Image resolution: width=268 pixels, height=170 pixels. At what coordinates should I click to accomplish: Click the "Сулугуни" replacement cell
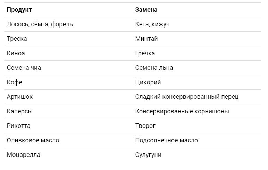pos(148,155)
